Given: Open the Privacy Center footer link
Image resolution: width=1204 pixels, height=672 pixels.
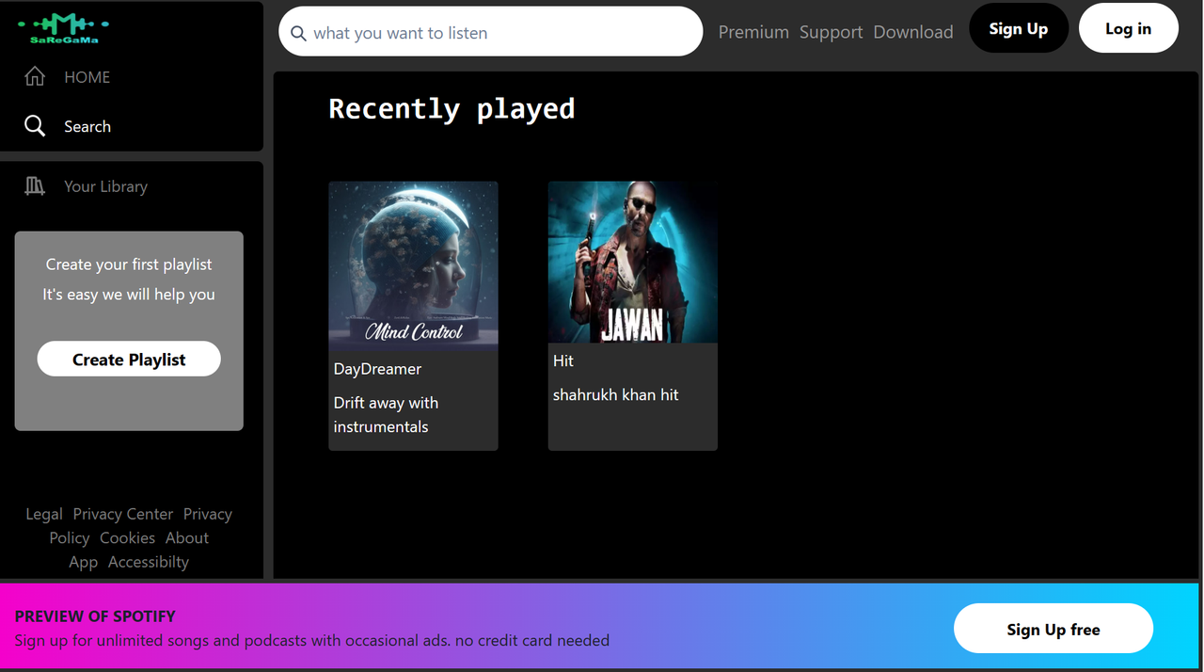Looking at the screenshot, I should click(x=123, y=514).
